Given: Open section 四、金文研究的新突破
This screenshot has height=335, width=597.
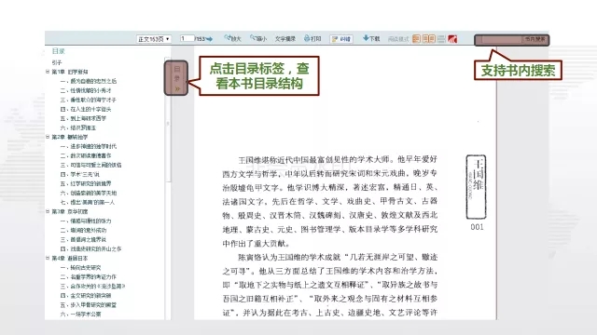Looking at the screenshot, I should (86, 296).
